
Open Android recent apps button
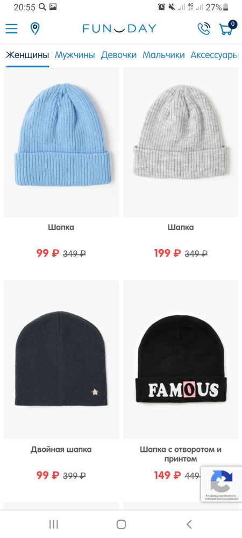(x=53, y=524)
